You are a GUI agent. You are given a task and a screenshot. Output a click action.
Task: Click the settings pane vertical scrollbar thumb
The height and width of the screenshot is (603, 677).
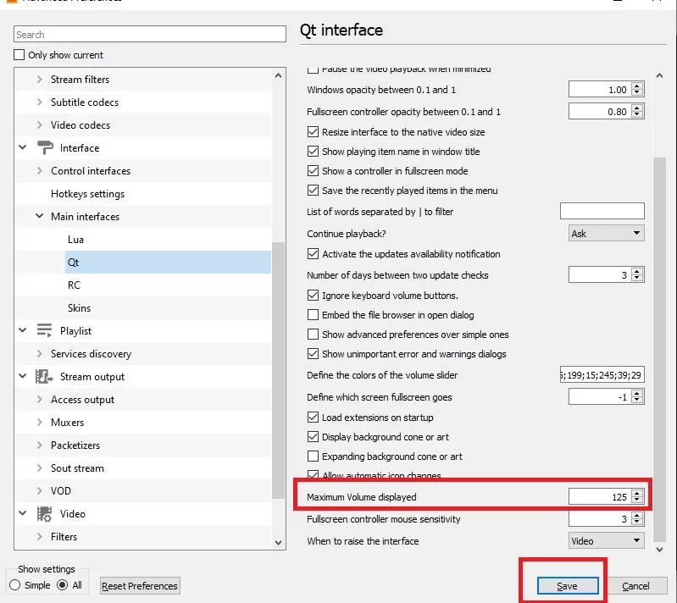[x=659, y=349]
